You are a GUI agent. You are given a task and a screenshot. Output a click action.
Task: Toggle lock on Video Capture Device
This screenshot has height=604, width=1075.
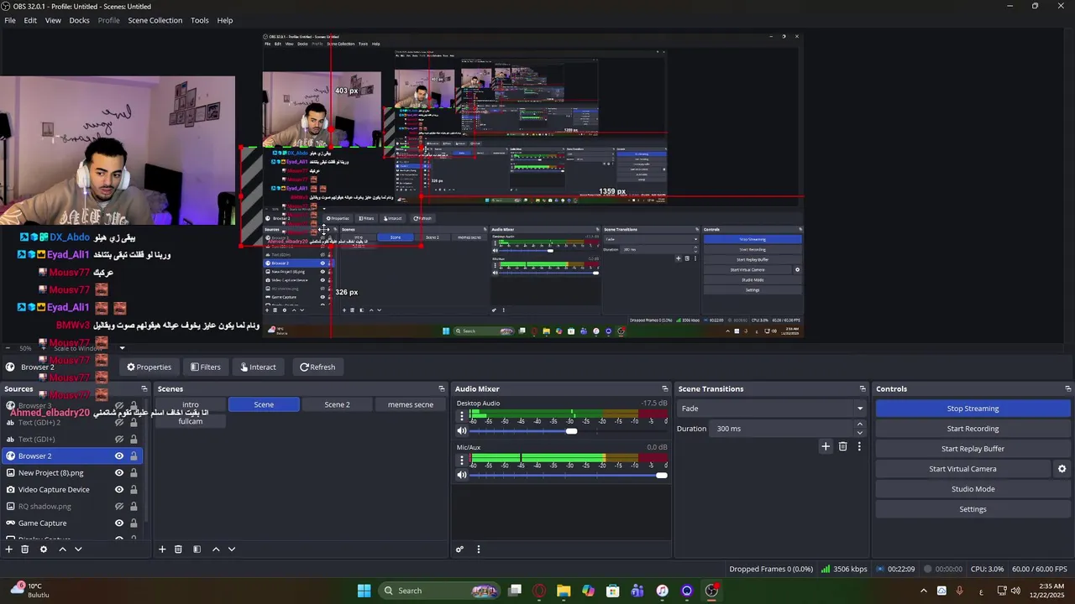[133, 489]
